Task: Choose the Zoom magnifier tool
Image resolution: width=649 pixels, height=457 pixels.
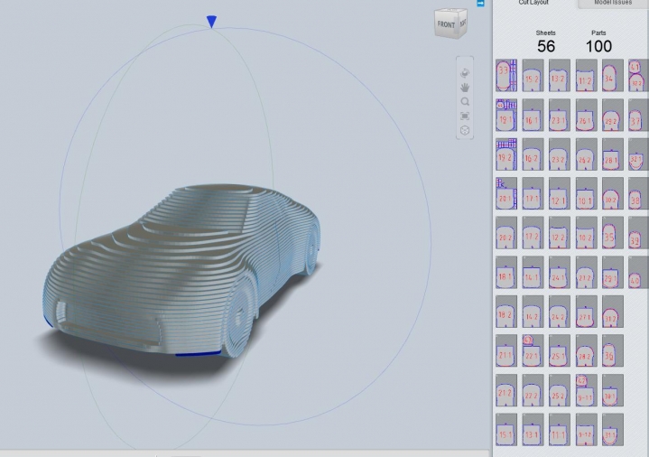Action: pyautogui.click(x=465, y=101)
